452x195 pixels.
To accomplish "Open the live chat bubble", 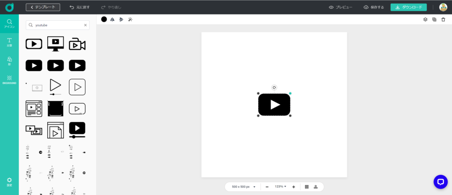I will (x=441, y=182).
